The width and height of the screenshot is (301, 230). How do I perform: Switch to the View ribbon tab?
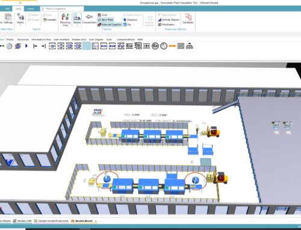pos(18,8)
